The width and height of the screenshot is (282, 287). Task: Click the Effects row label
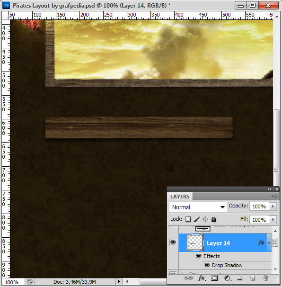click(211, 256)
